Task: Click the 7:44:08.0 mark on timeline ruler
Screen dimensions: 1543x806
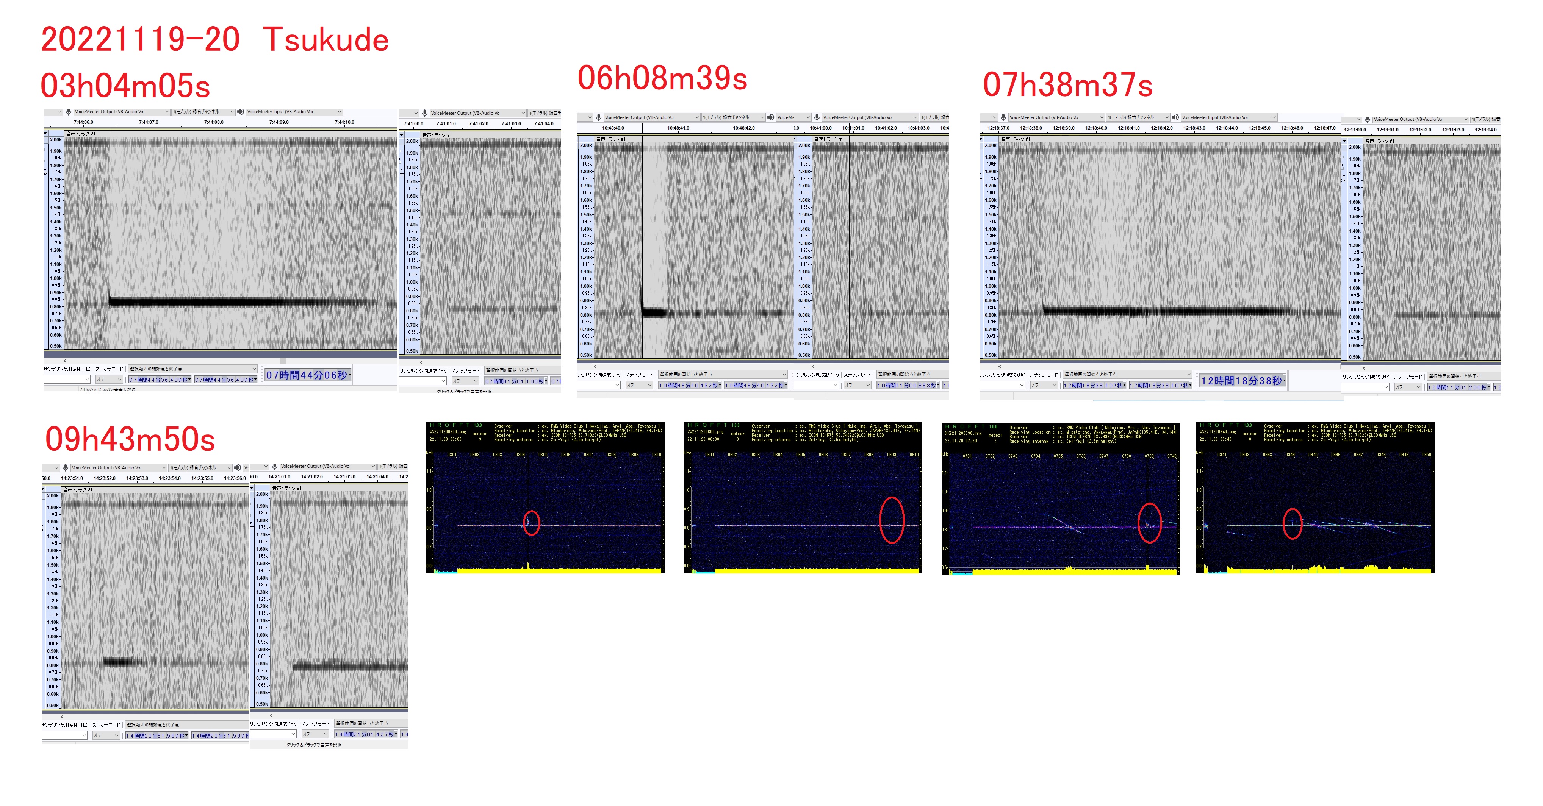Action: pyautogui.click(x=214, y=123)
